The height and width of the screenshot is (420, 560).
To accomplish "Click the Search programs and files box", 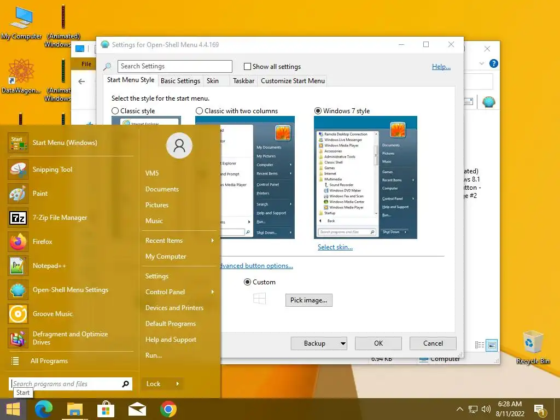I will pyautogui.click(x=71, y=384).
